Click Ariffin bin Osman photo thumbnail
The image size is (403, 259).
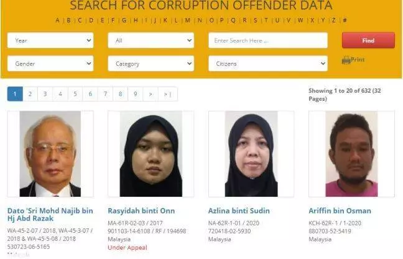pos(351,154)
